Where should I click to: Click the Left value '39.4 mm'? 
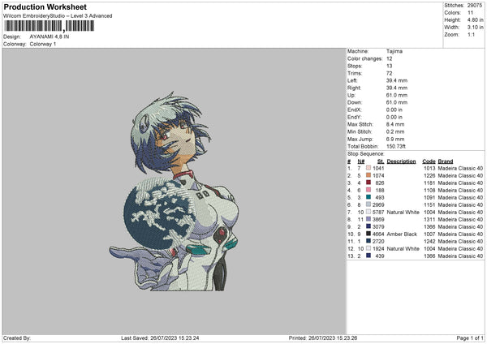(x=397, y=80)
